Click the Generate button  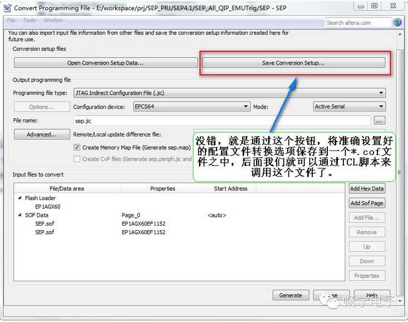pos(291,295)
